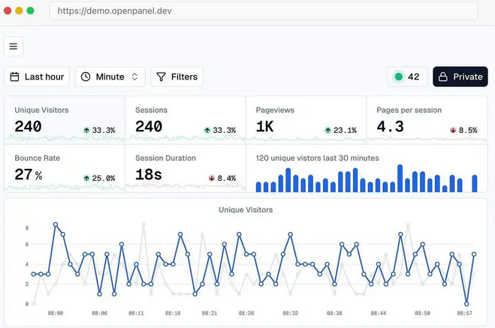This screenshot has width=495, height=328.
Task: Click the funnel icon in Filters
Action: 161,77
